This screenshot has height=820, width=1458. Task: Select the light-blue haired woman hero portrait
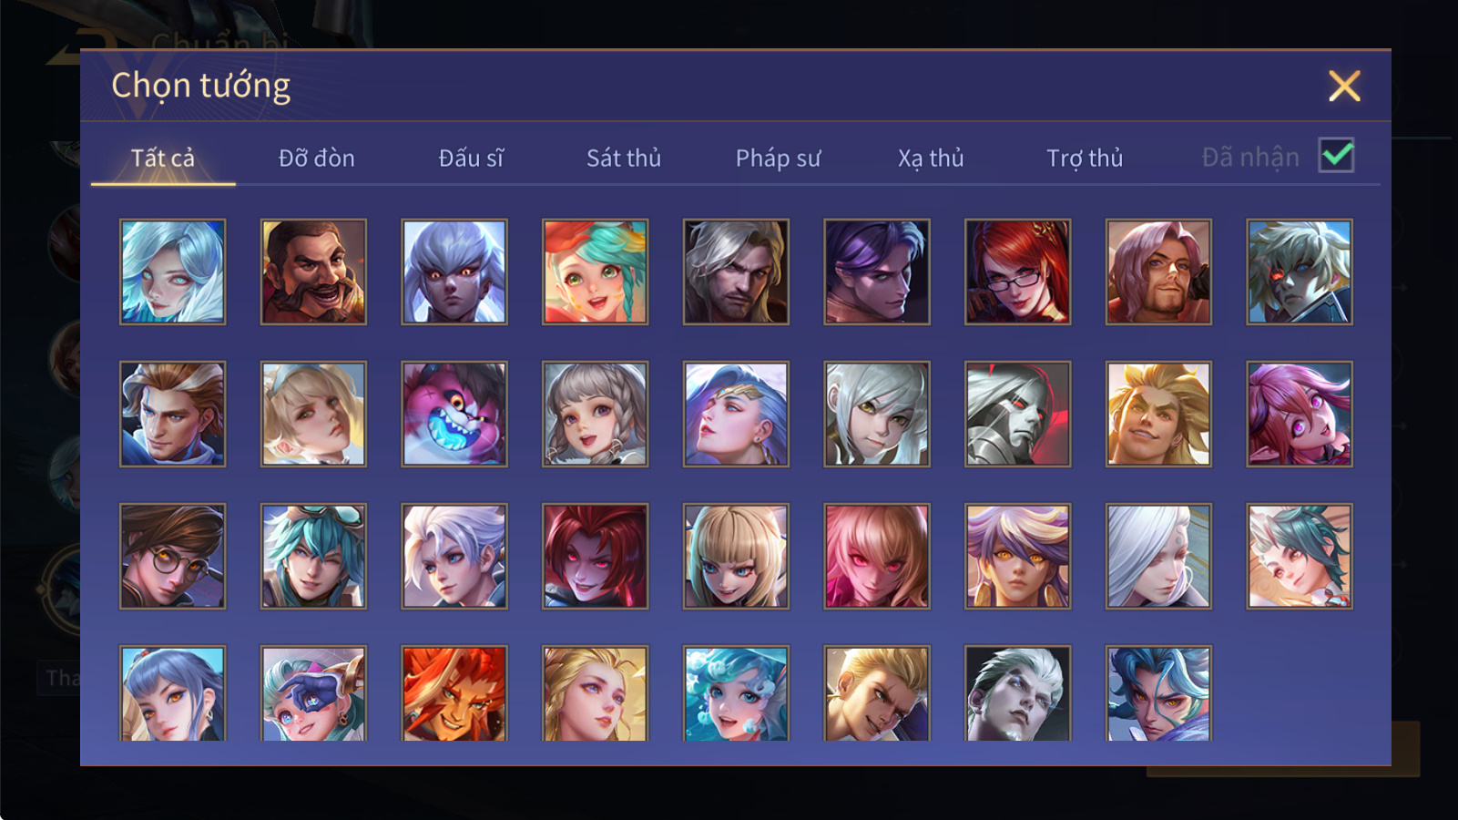[x=172, y=272]
